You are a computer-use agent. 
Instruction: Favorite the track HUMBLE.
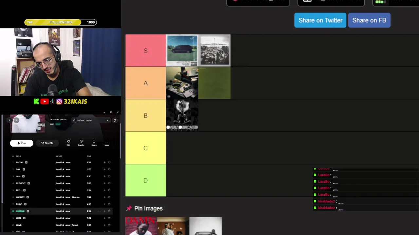click(109, 211)
